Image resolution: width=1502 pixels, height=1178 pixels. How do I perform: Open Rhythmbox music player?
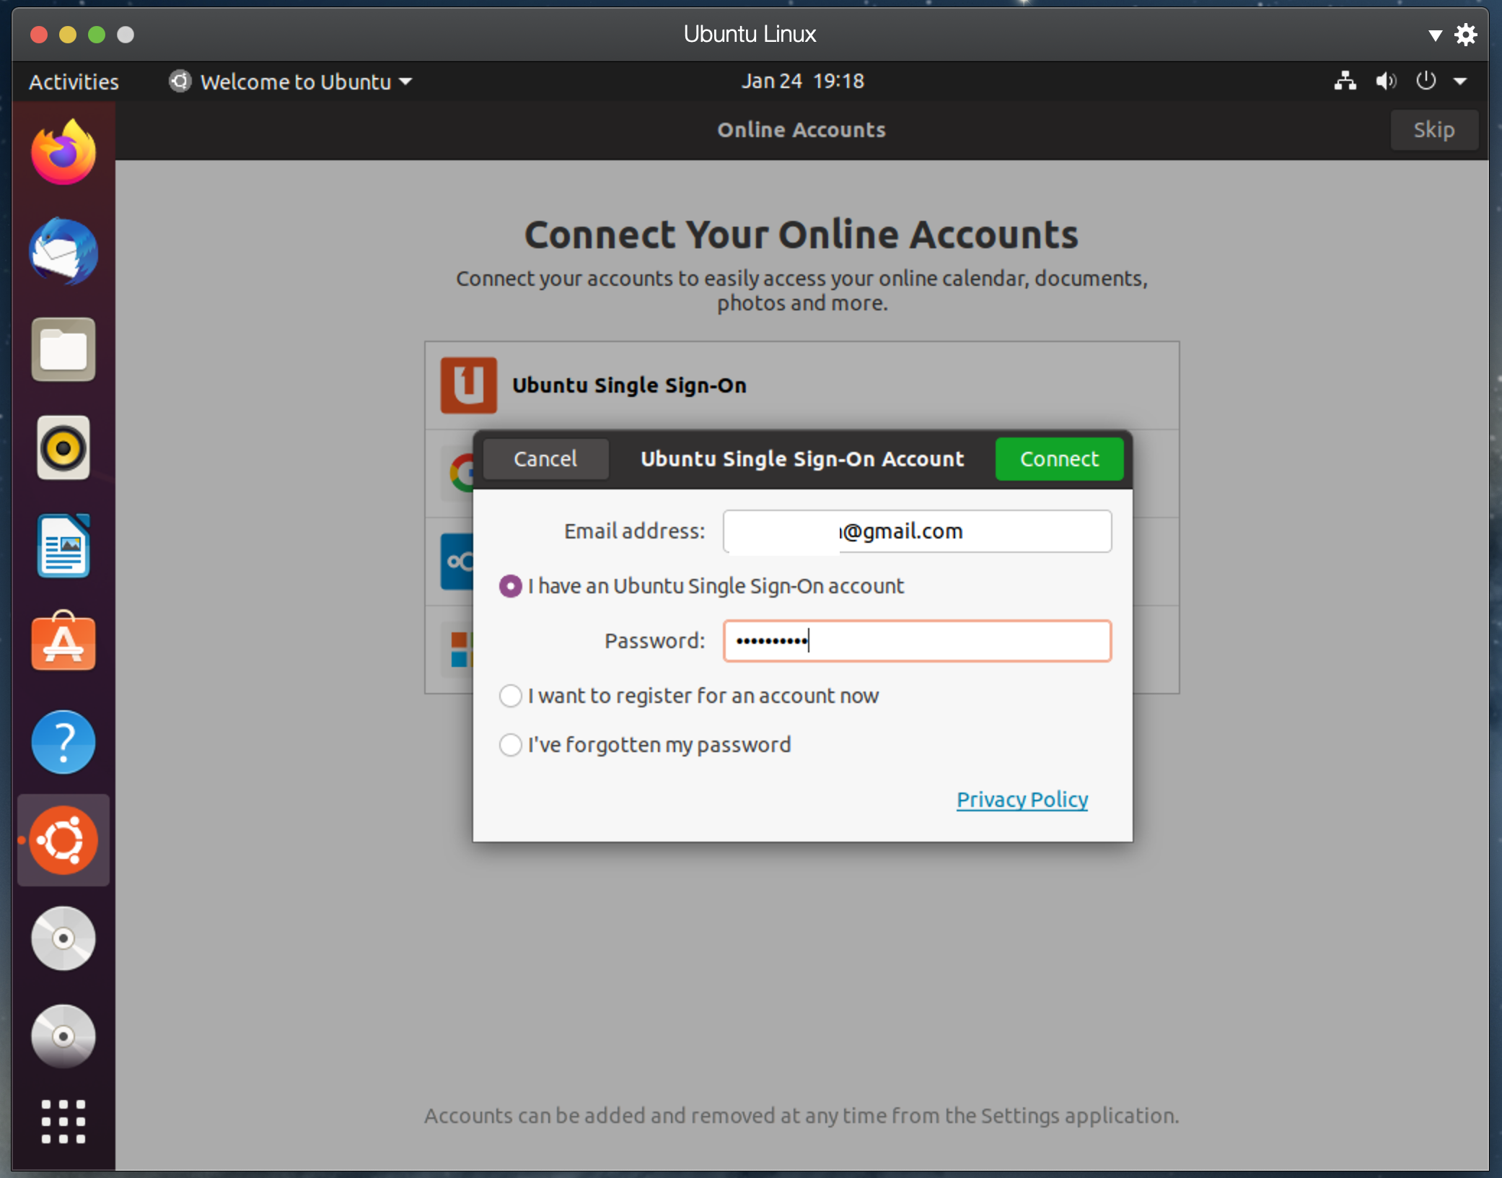pyautogui.click(x=63, y=448)
